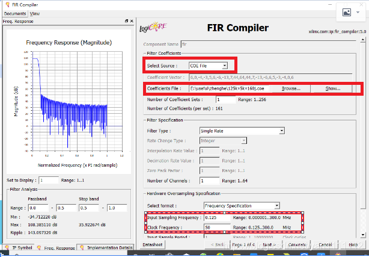
Task: Close the Freq. Response panel
Action: 132,21
